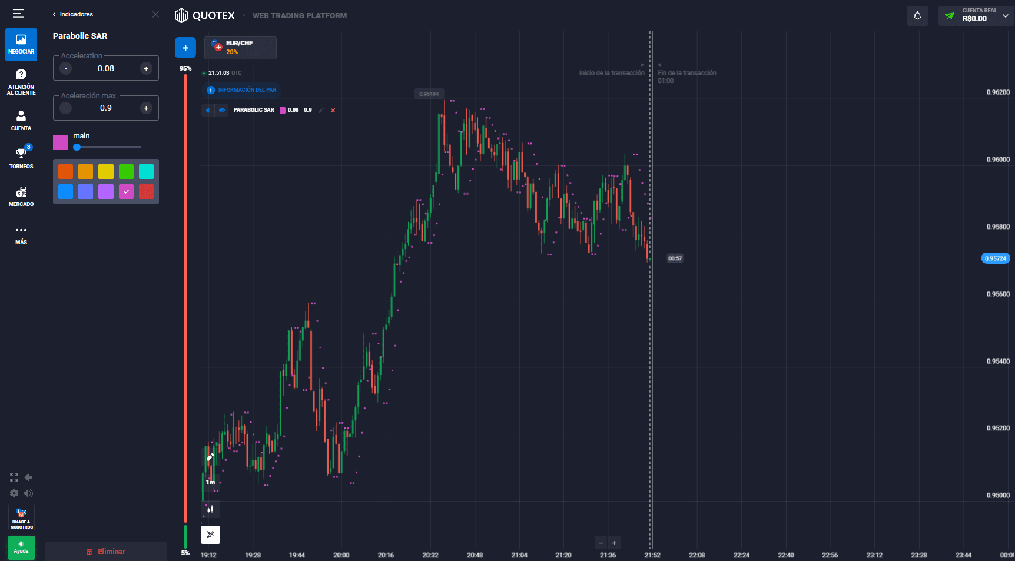Go back to Indicadores list
The image size is (1015, 561).
coord(73,14)
